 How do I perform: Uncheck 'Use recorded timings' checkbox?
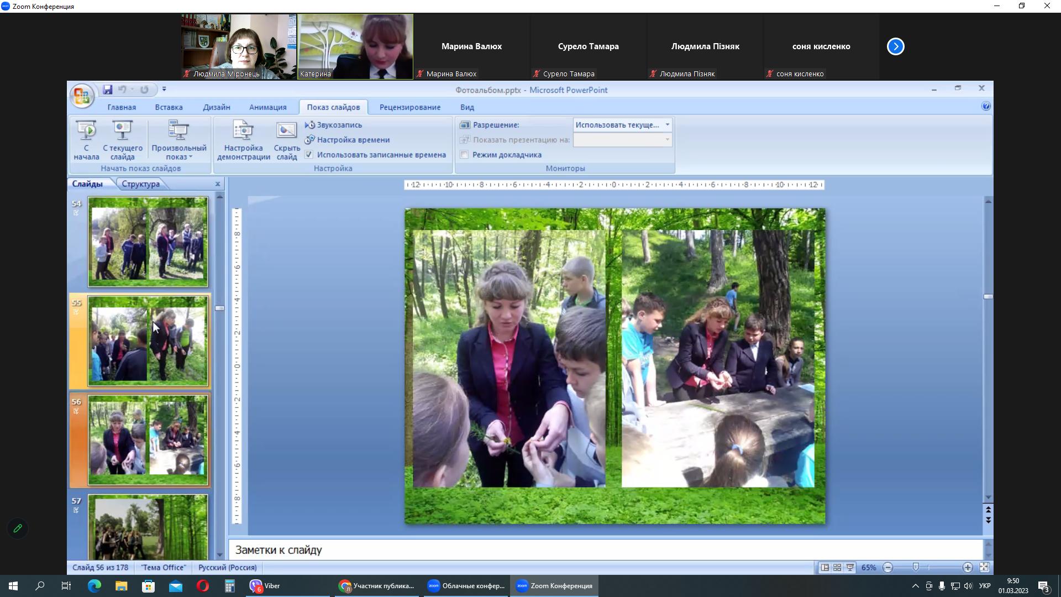pos(309,155)
